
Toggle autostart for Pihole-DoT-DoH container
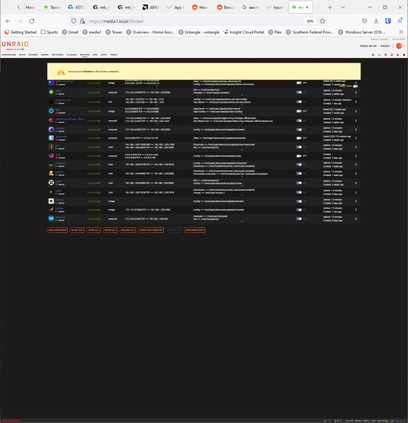(x=299, y=102)
